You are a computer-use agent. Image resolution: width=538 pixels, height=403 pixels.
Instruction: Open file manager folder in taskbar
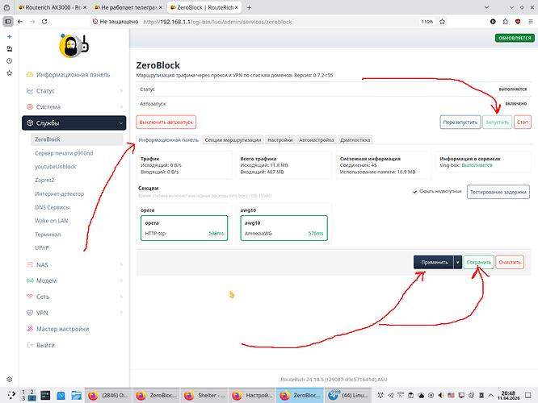[x=76, y=396]
